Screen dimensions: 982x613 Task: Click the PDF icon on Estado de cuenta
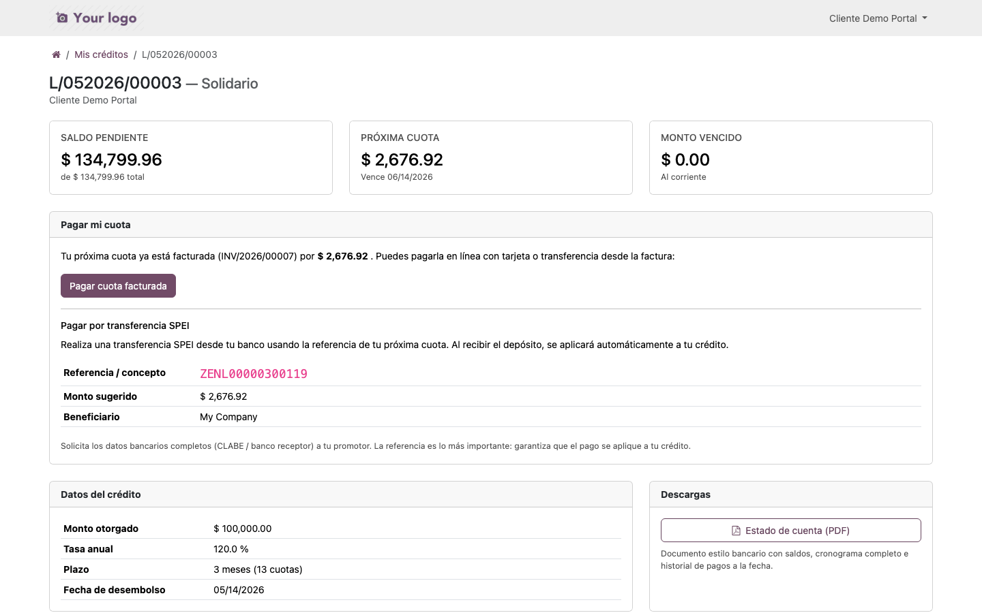click(x=736, y=531)
